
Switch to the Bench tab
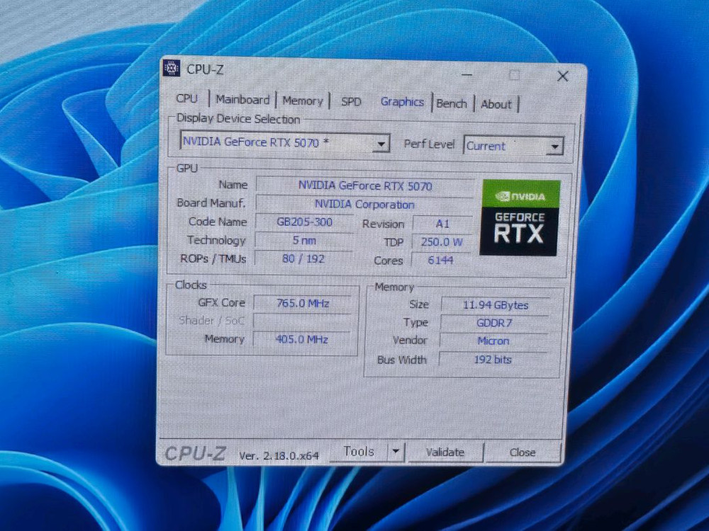point(452,103)
